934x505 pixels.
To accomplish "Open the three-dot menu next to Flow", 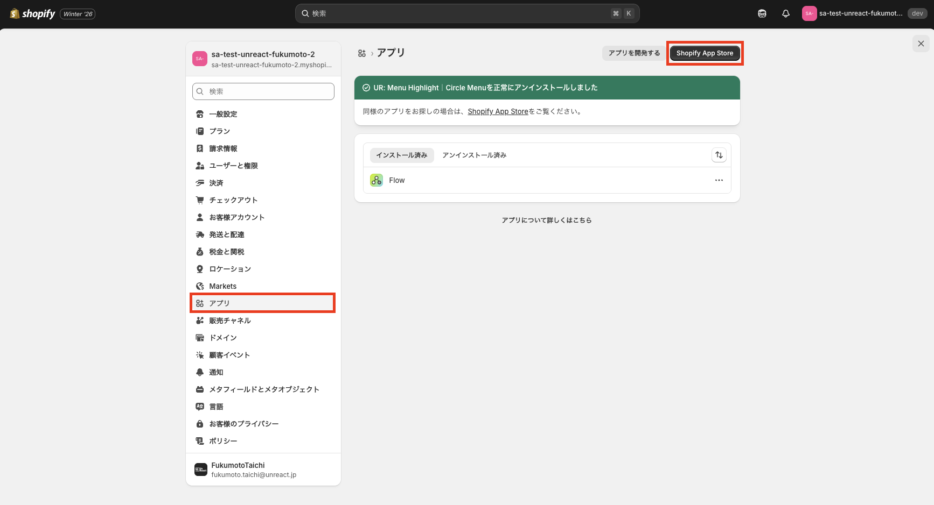I will (x=719, y=180).
